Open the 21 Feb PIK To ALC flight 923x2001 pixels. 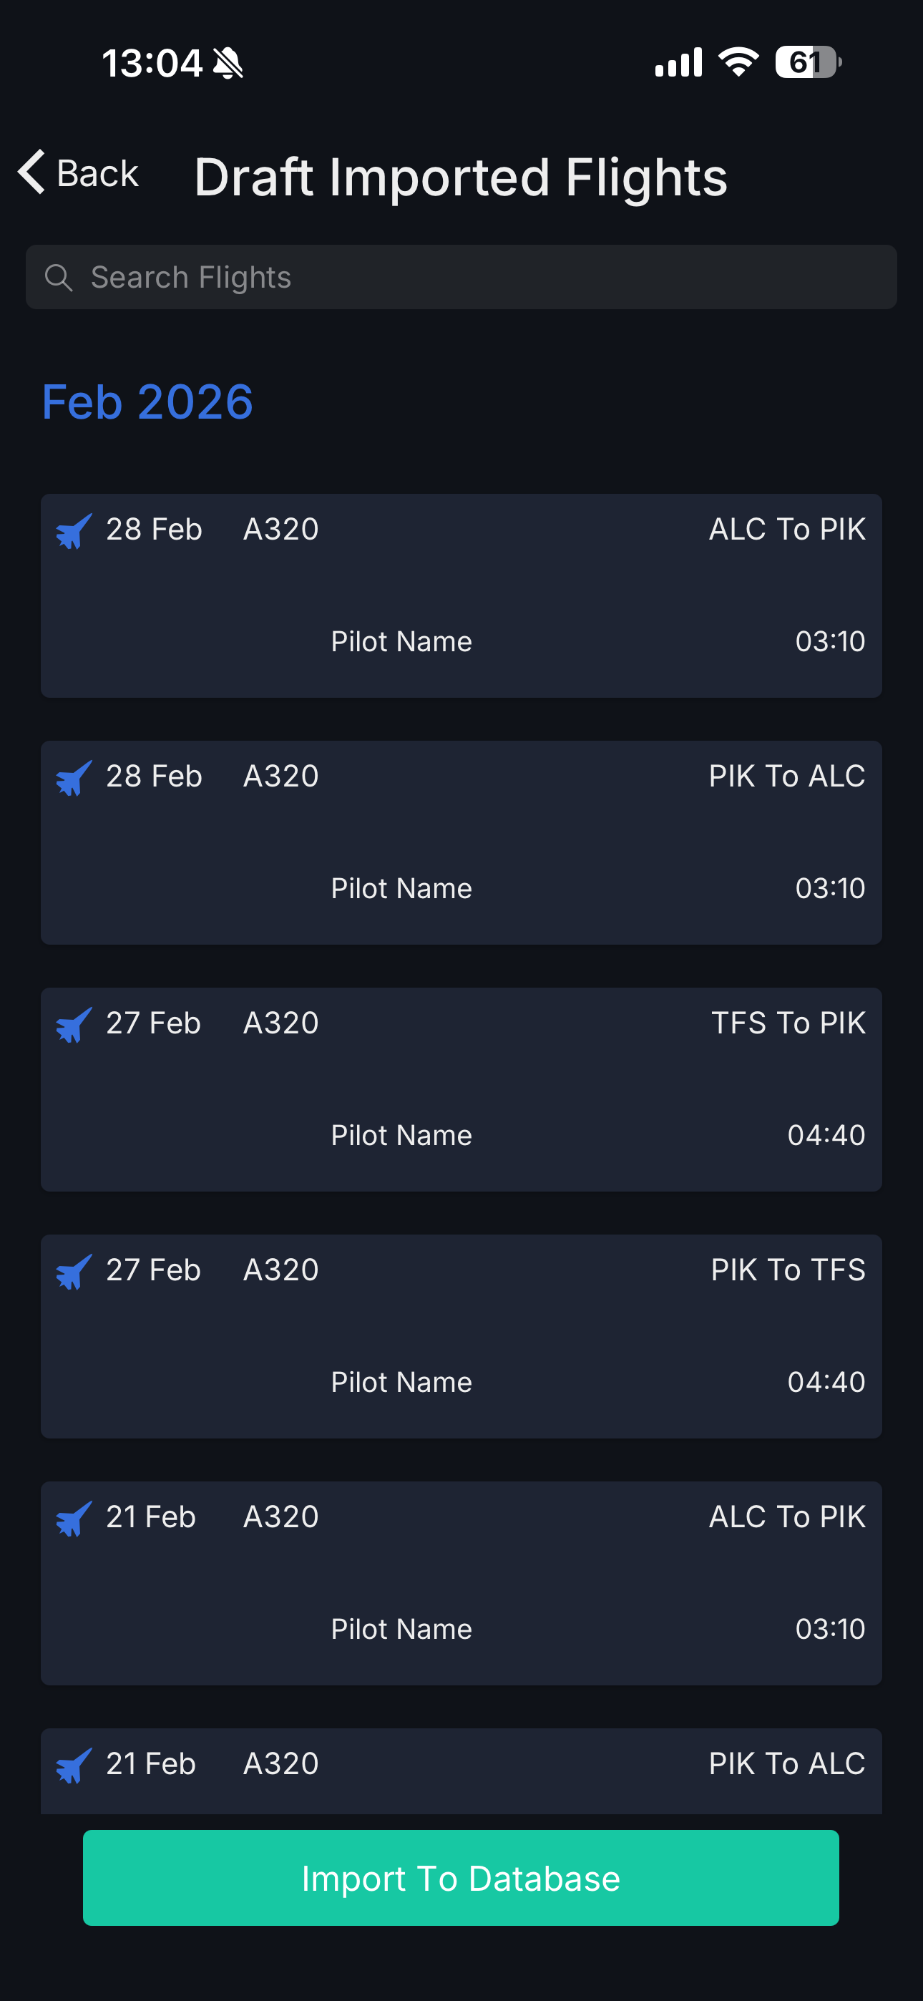[x=461, y=1773]
